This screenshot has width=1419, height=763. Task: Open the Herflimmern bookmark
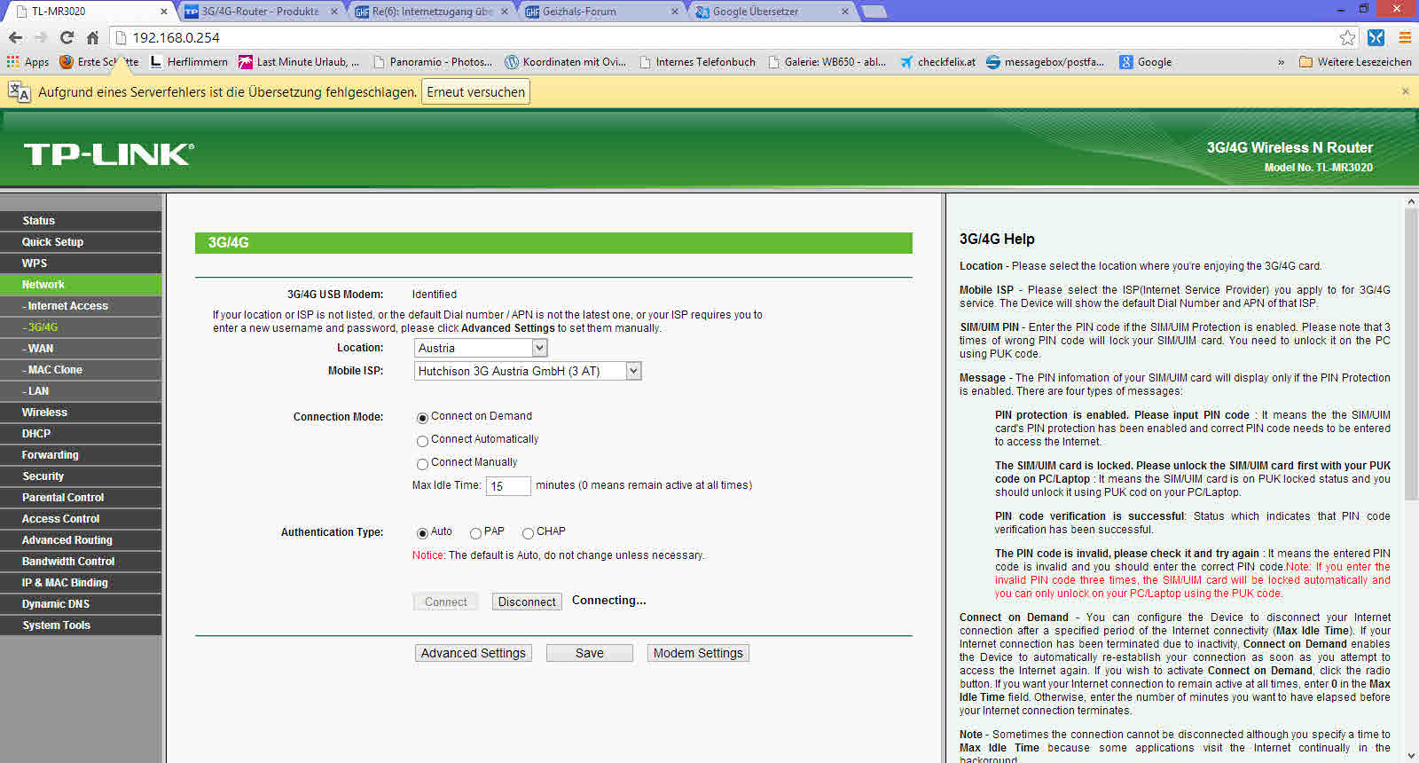(x=189, y=62)
